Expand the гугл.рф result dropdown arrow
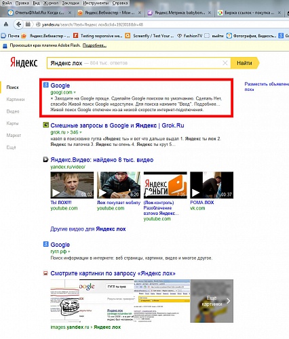289x339 pixels. (x=69, y=252)
